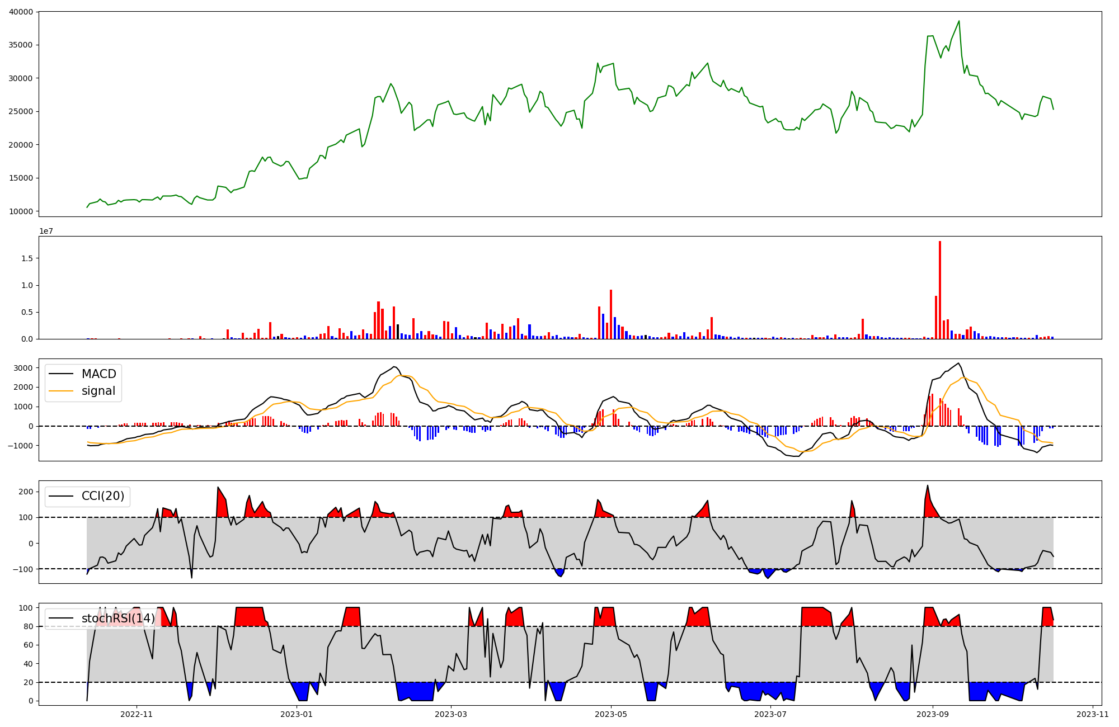Screen dimensions: 1119x727
Task: Click the 3000 tick on MACD axis
Action: click(x=23, y=368)
